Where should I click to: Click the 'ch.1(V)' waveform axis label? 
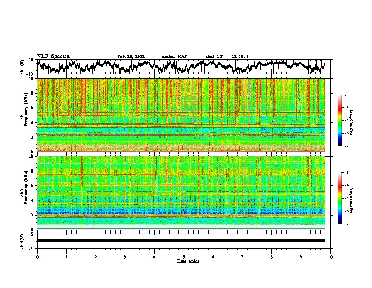pos(23,67)
